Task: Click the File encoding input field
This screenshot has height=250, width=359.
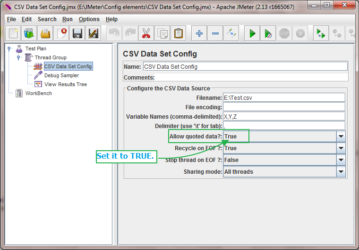Action: 284,107
